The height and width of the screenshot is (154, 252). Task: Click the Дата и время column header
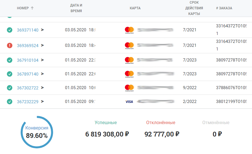76,8
